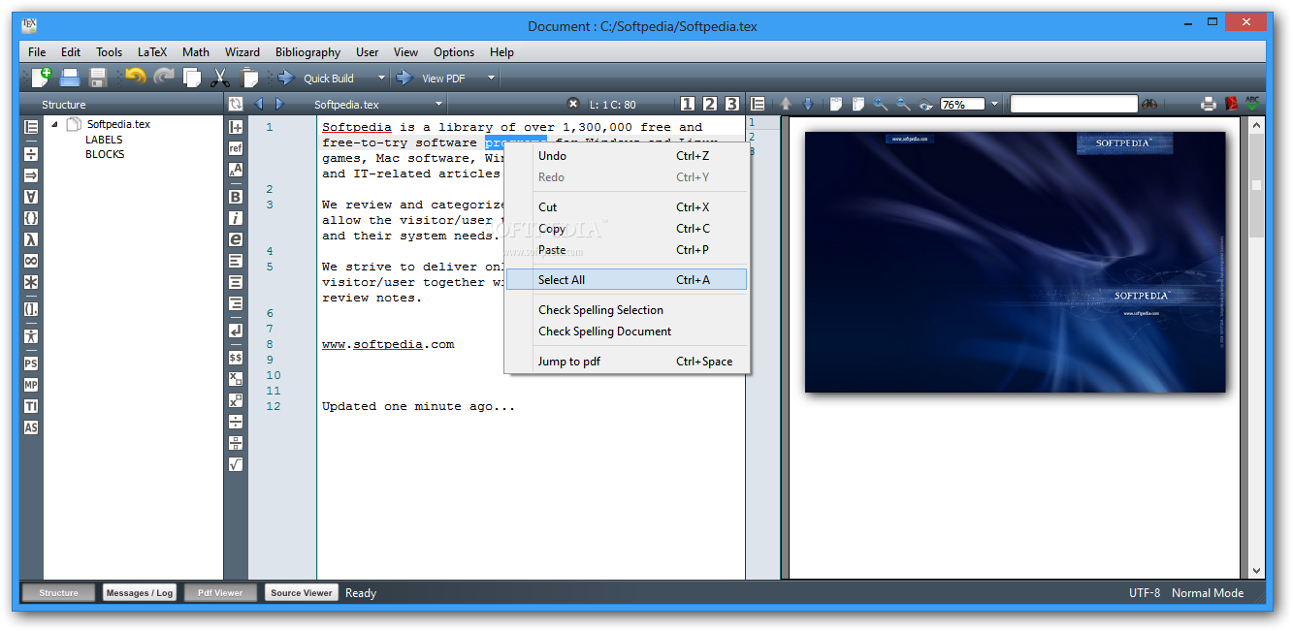This screenshot has width=1293, height=631.
Task: Open the View PDF dropdown arrow
Action: [491, 78]
